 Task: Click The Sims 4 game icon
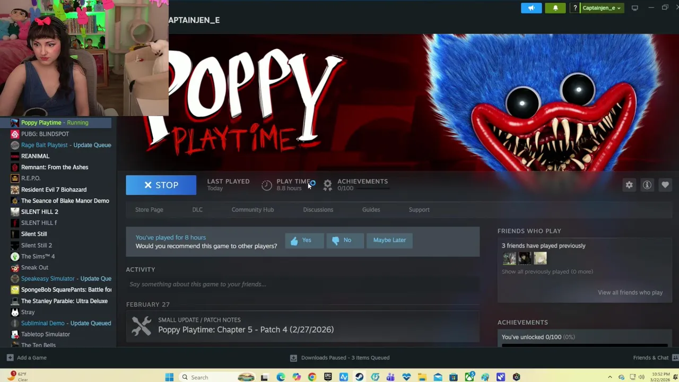15,256
